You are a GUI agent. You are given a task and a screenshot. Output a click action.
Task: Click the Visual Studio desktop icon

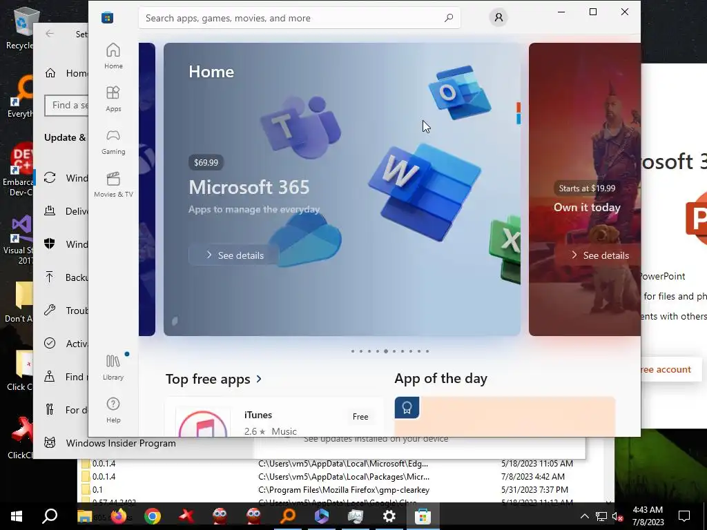pos(19,239)
